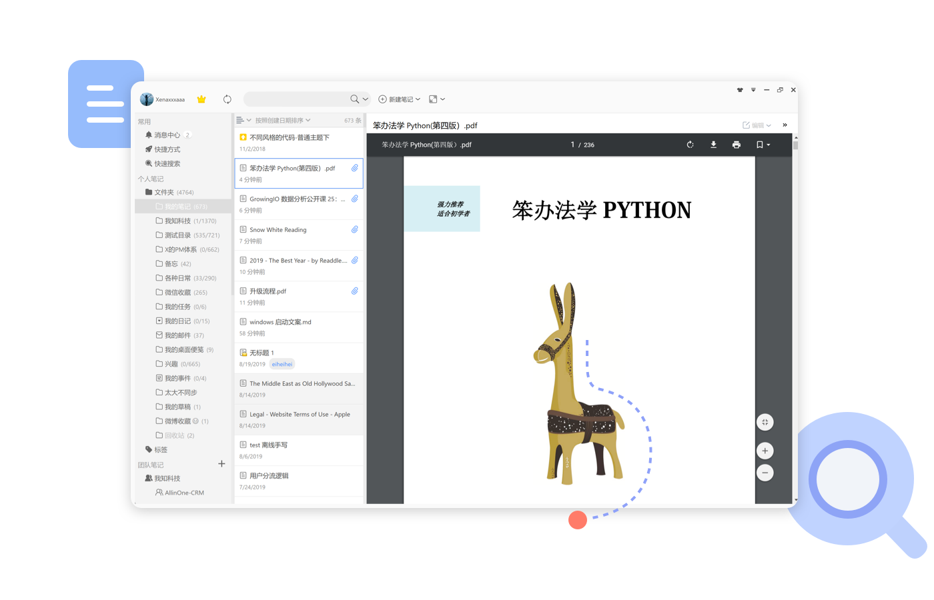934x600 pixels.
Task: Click inside the search input field
Action: point(300,99)
